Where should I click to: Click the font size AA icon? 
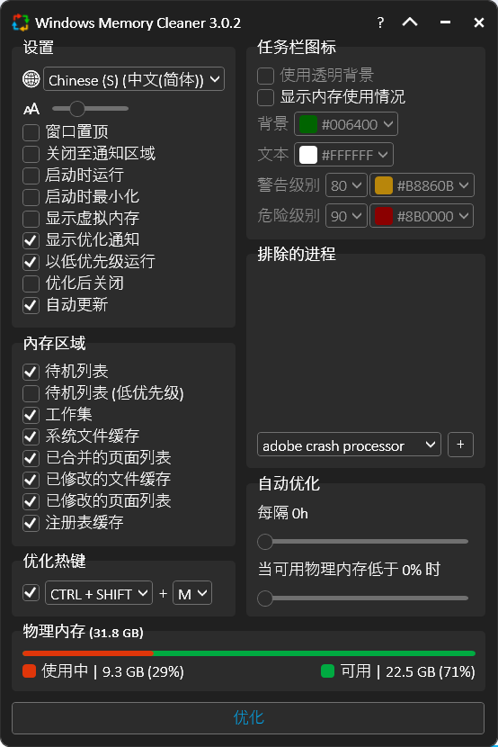coord(31,109)
